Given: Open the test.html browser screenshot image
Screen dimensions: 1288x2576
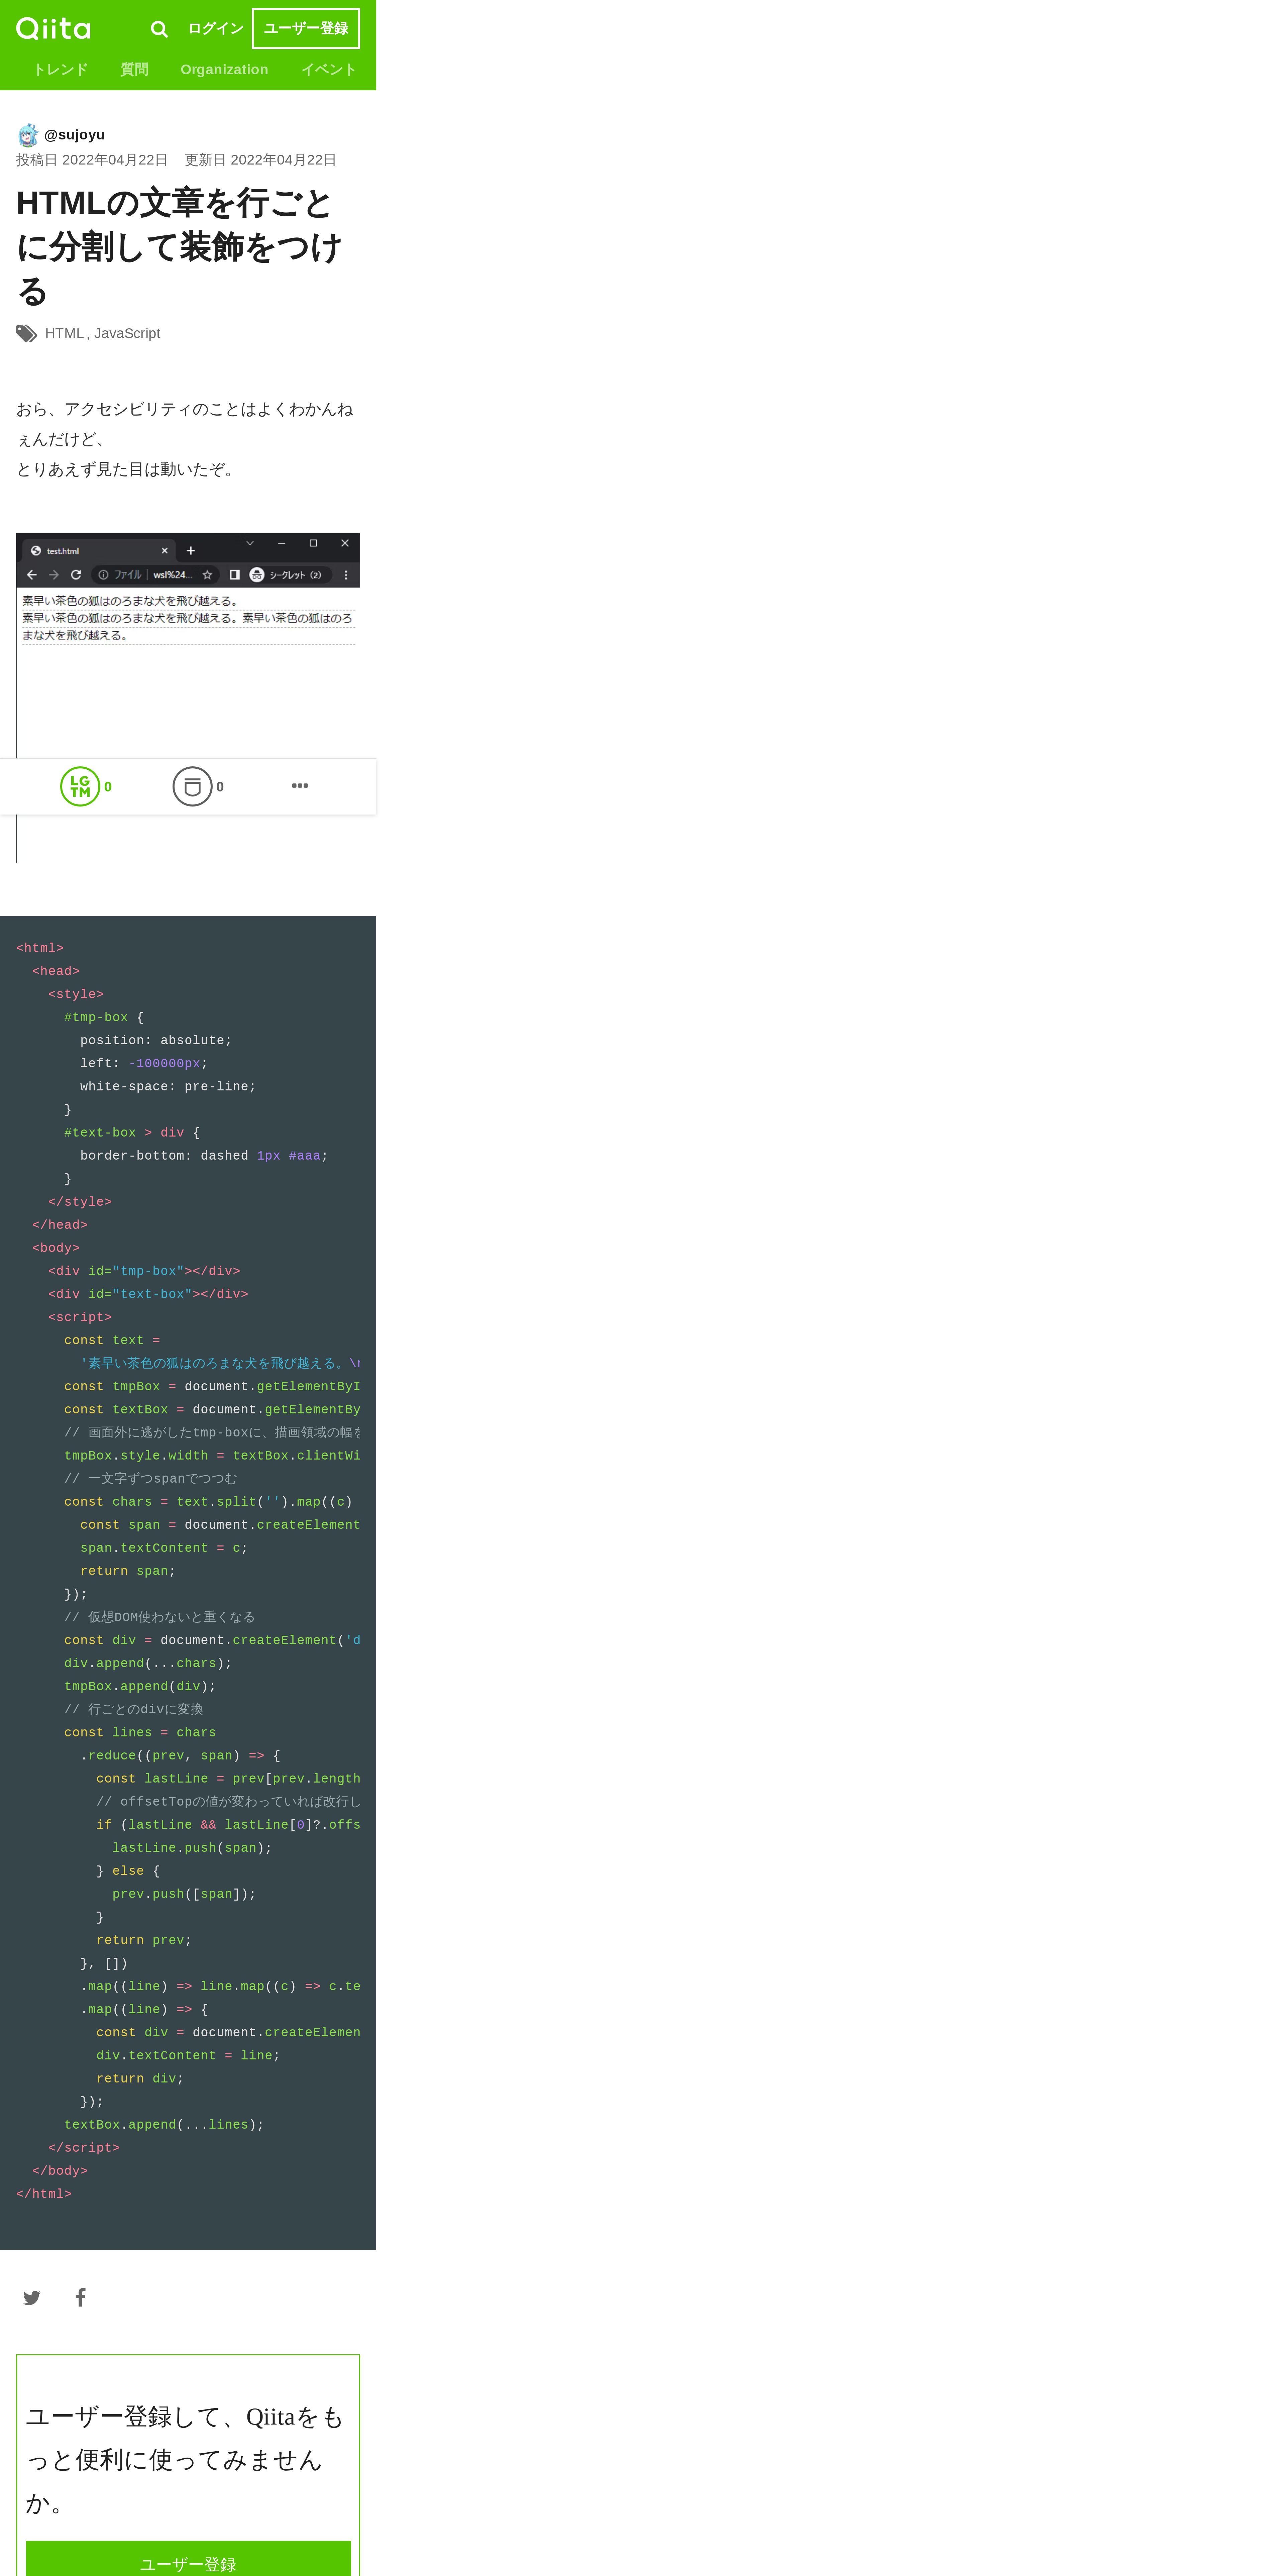Looking at the screenshot, I should click(188, 697).
